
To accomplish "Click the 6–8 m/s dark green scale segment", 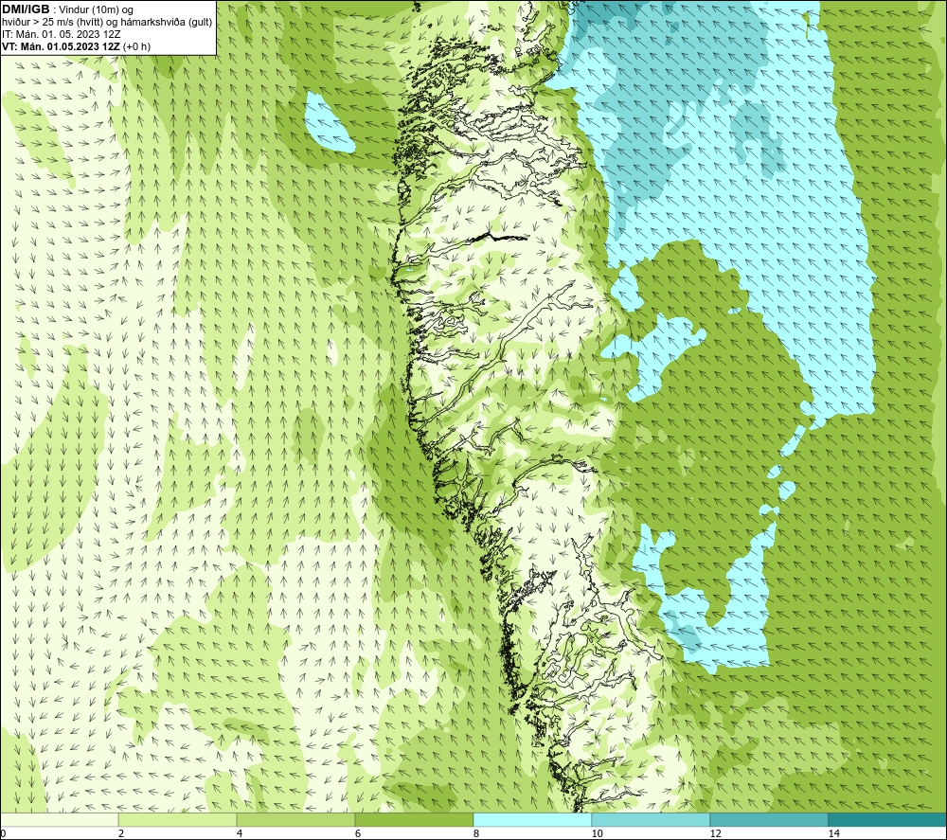I will pos(415,819).
